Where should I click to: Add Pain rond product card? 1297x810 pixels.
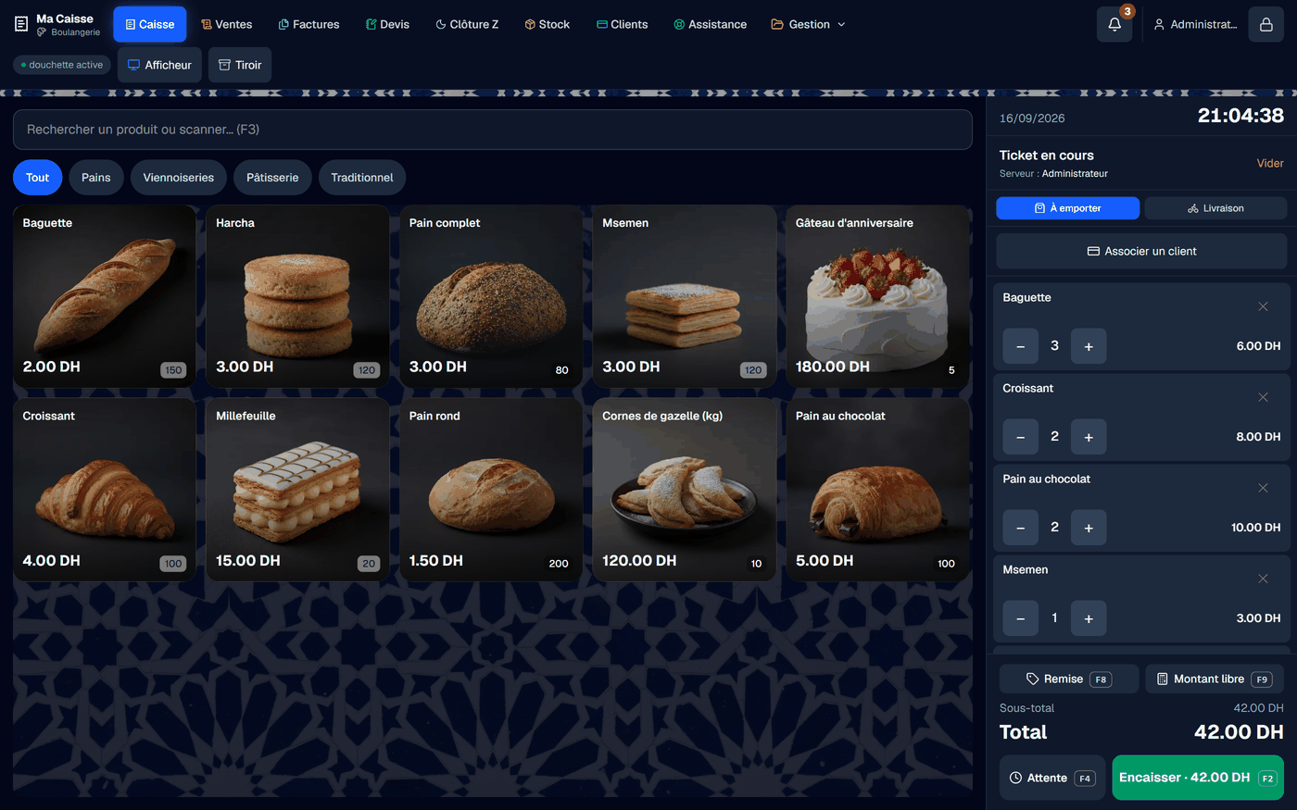point(491,490)
